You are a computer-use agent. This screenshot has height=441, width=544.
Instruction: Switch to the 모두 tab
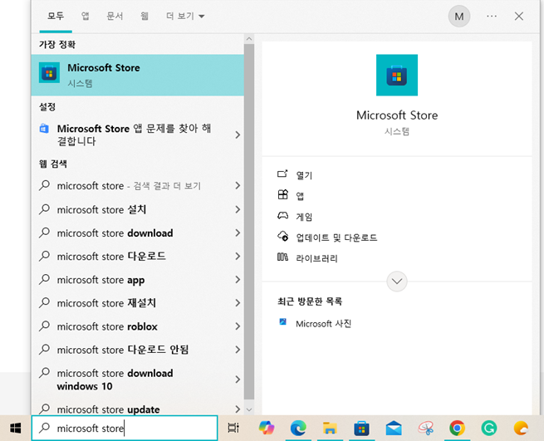(56, 16)
